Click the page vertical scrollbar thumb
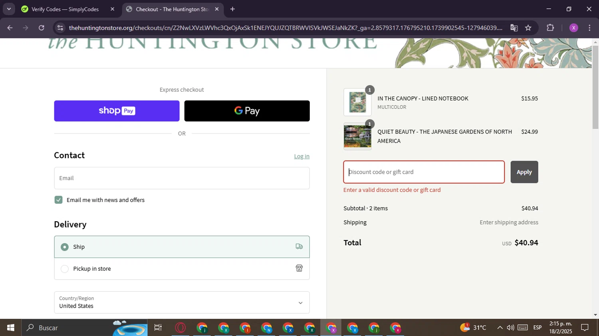Viewport: 599px width, 336px height. [595, 87]
